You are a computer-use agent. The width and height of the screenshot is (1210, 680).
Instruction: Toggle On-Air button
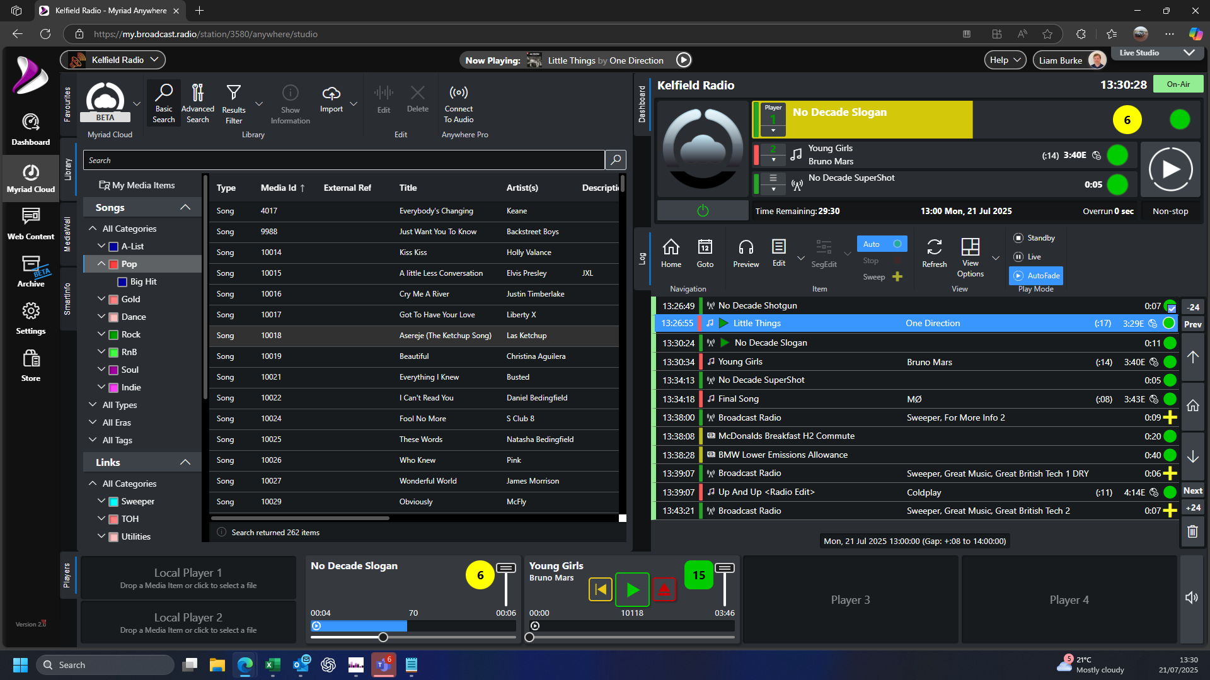pos(1178,84)
